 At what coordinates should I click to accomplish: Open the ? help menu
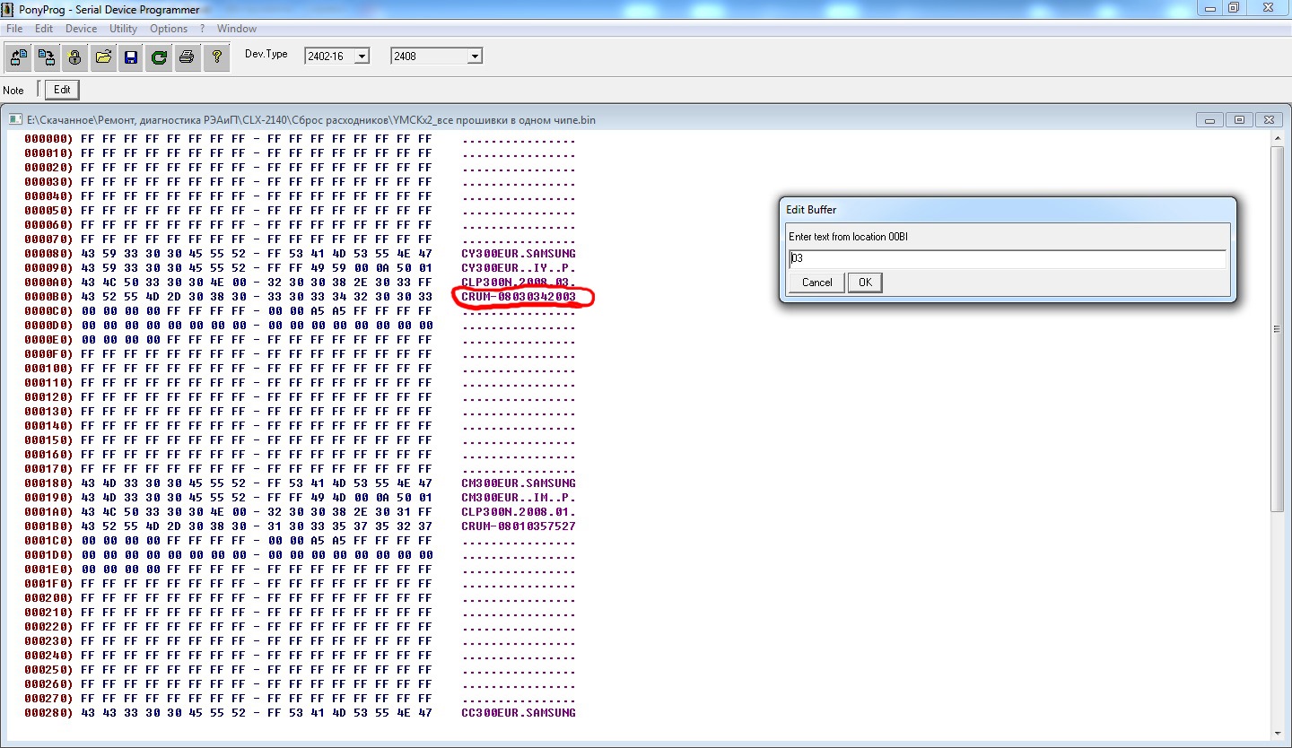[203, 29]
